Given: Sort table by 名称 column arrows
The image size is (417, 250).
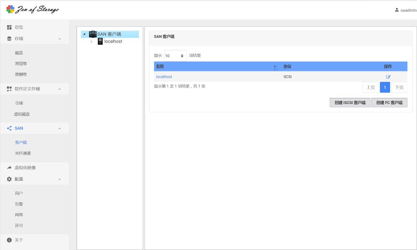Looking at the screenshot, I should [x=275, y=68].
